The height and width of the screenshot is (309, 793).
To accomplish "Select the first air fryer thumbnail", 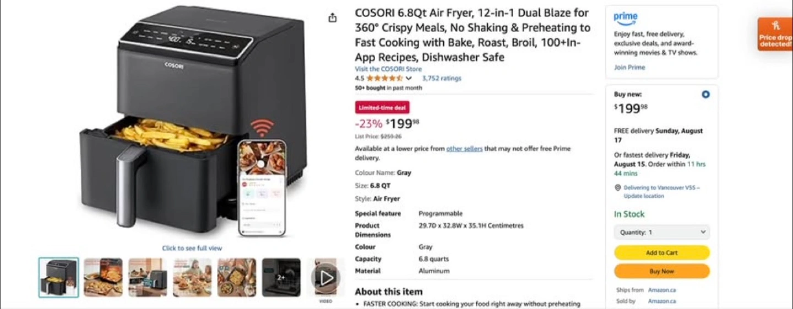I will click(59, 278).
